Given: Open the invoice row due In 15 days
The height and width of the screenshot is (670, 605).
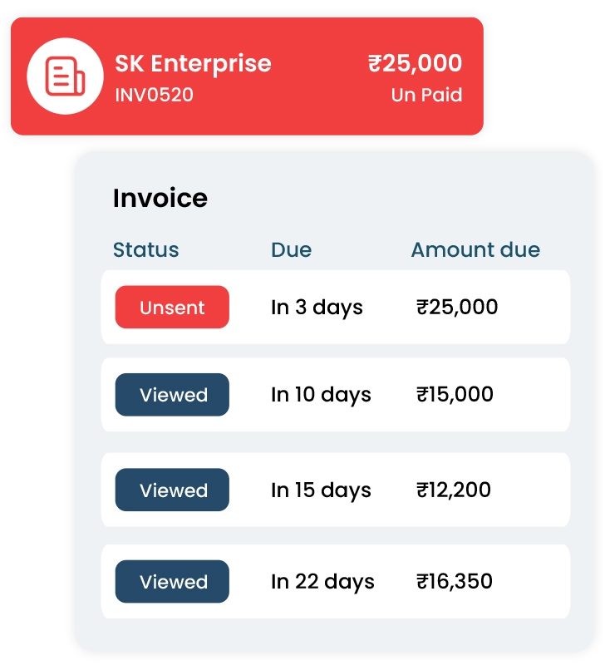Looking at the screenshot, I should 336,490.
